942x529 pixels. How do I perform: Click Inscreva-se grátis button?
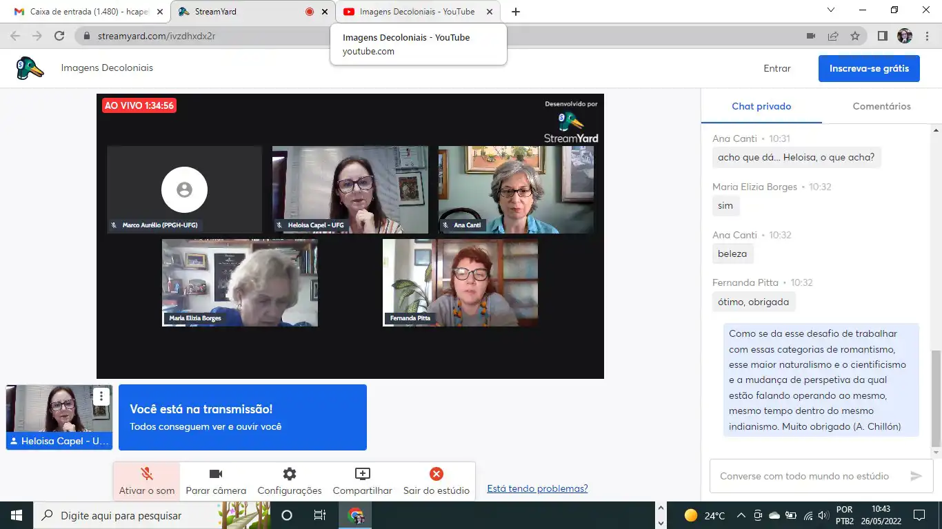(x=868, y=68)
